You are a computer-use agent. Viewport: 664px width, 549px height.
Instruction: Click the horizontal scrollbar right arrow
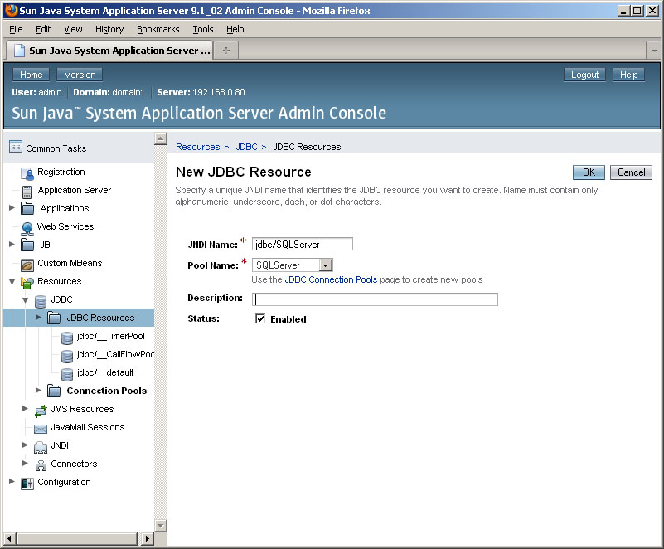(x=147, y=539)
